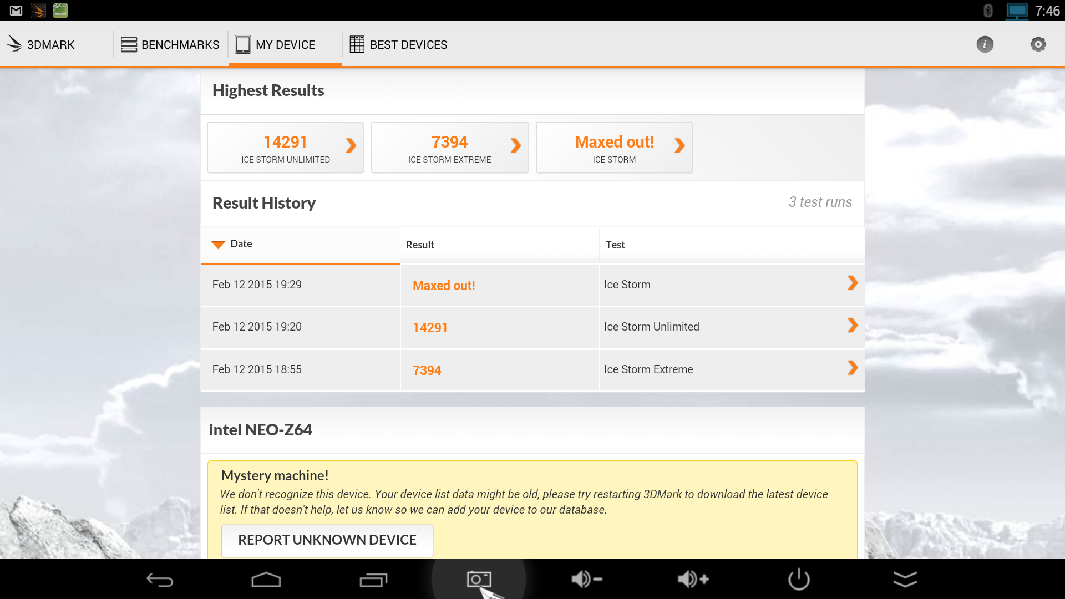
Task: Open the Gmail notification icon
Action: 16,11
